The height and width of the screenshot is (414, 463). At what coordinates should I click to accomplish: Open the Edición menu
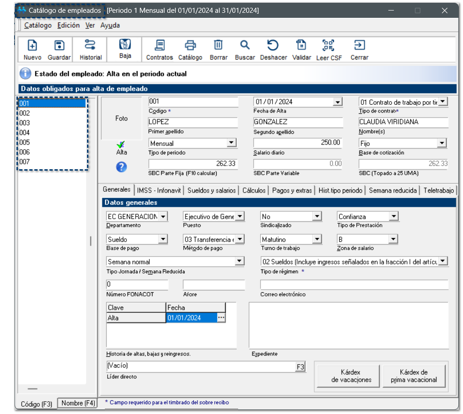[x=68, y=26]
